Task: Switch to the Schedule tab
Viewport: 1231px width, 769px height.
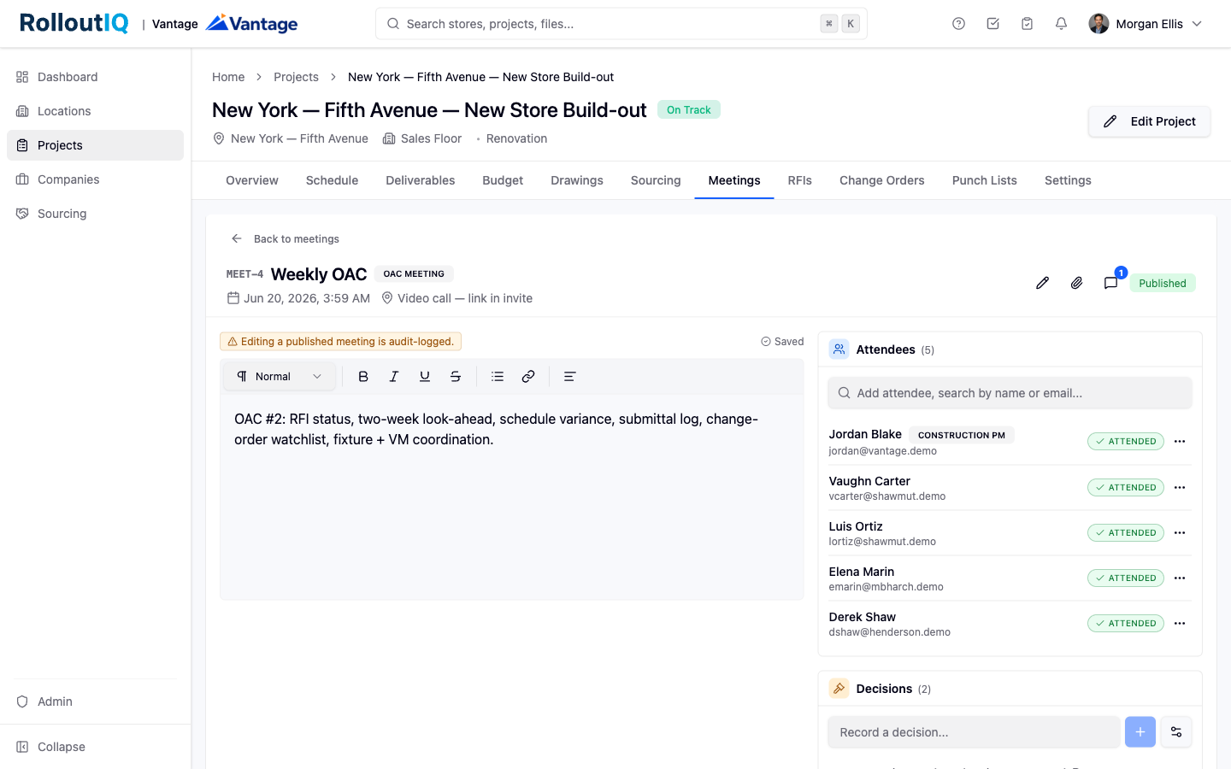Action: (x=332, y=180)
